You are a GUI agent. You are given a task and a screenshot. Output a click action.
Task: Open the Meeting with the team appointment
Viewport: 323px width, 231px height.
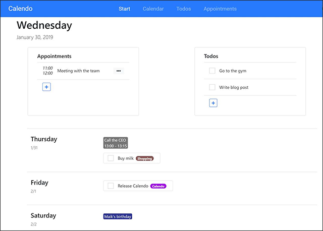(79, 71)
